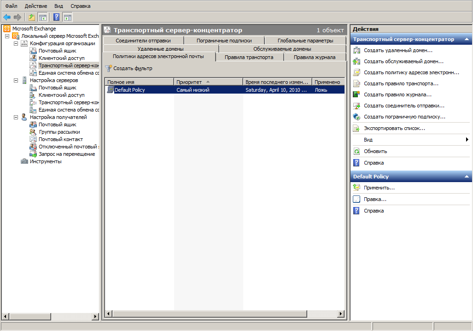473x331 pixels.
Task: Click the Создать обслуживаемый домен icon
Action: (356, 61)
